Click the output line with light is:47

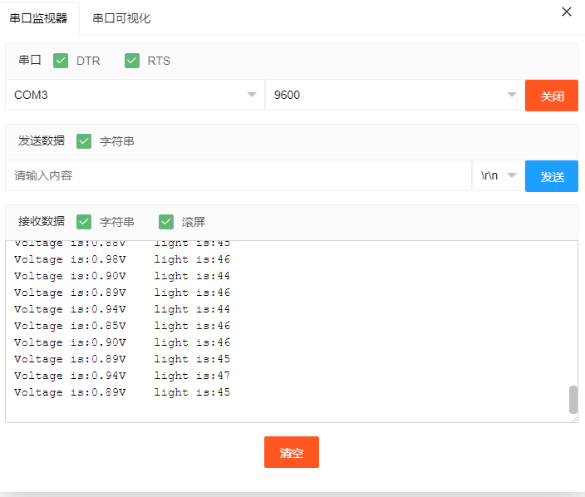click(x=122, y=376)
